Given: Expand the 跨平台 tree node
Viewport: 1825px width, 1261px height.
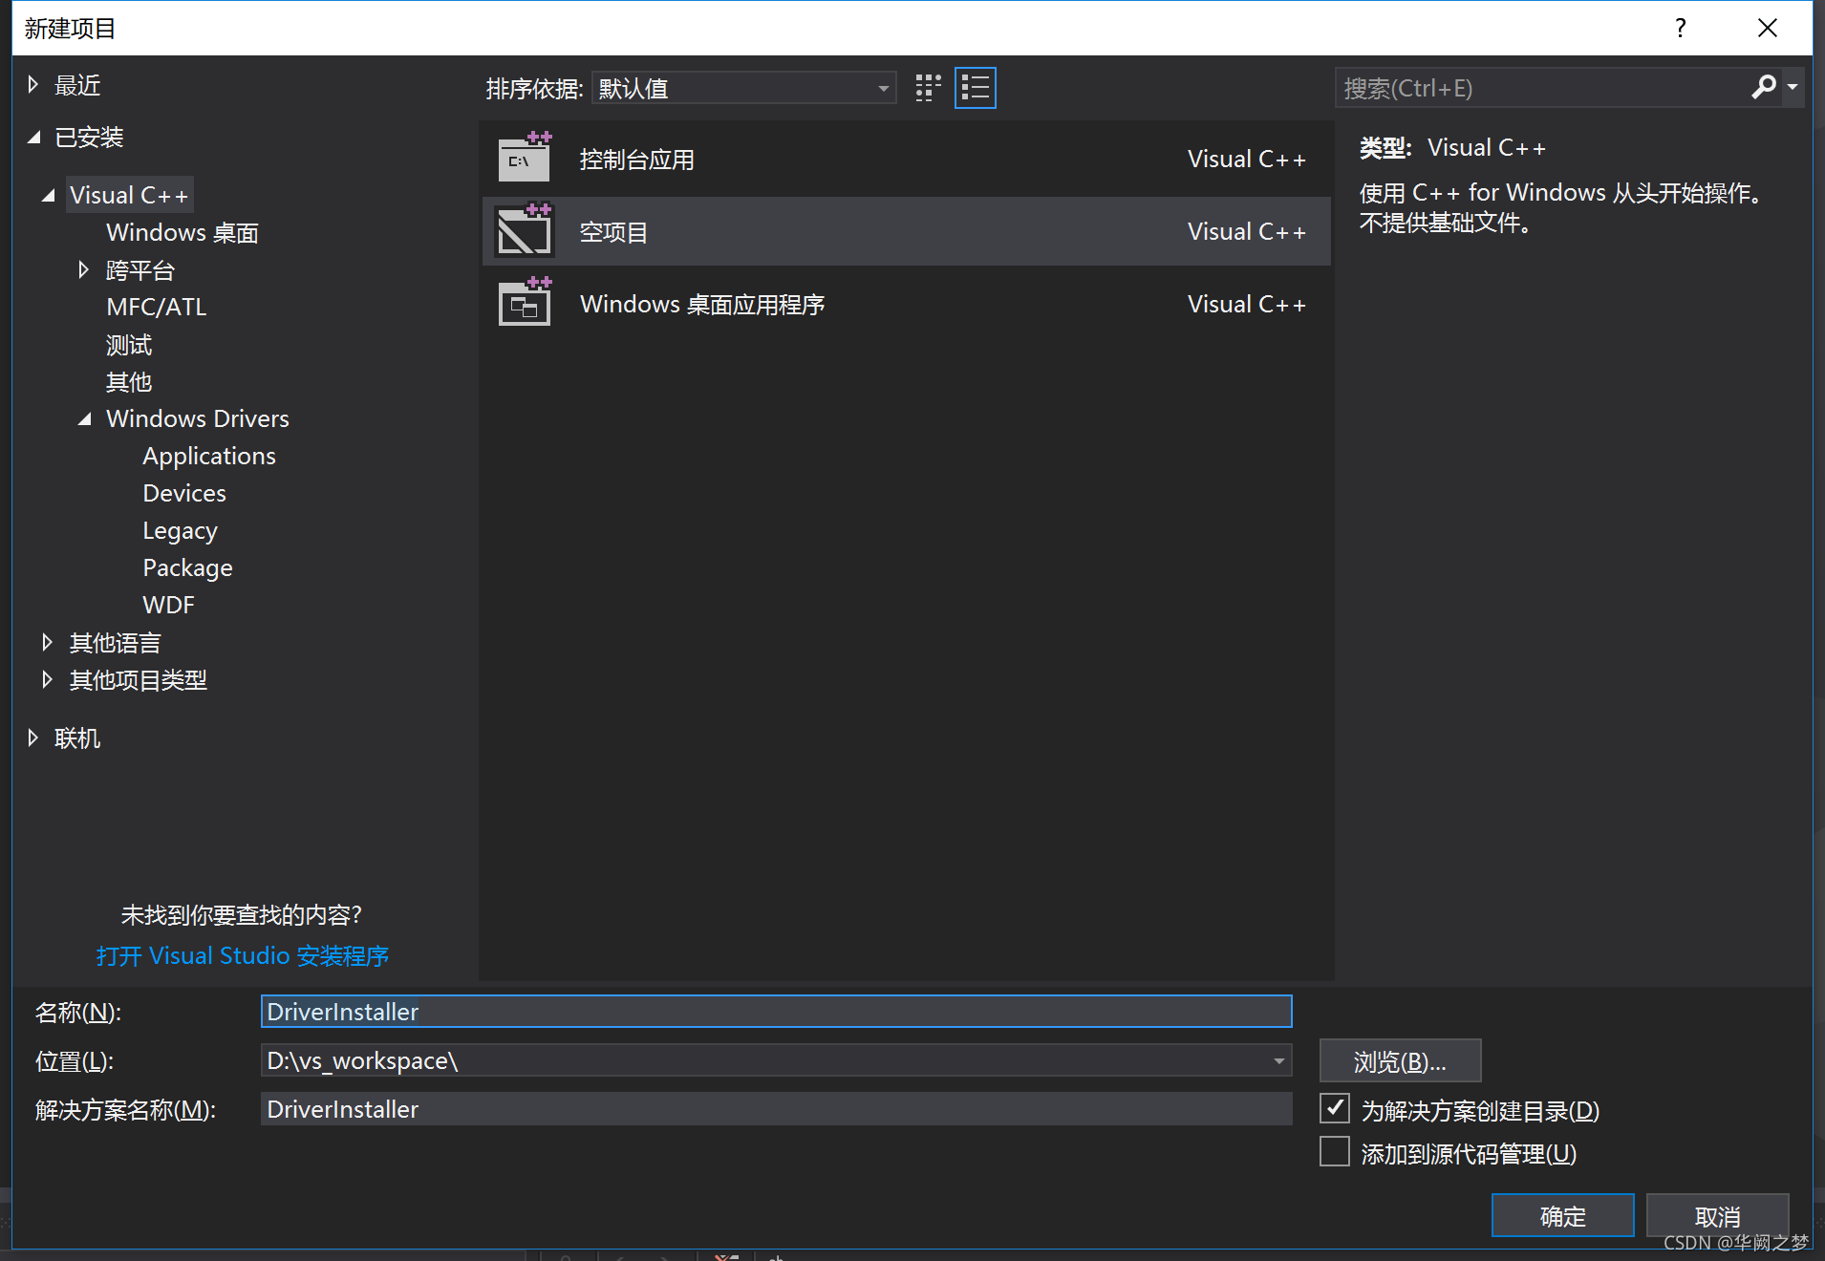Looking at the screenshot, I should tap(83, 270).
